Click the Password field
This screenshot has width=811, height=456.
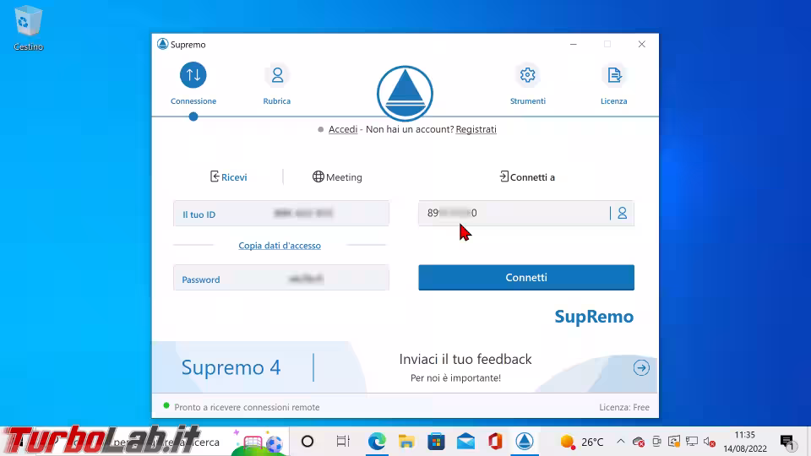point(280,278)
